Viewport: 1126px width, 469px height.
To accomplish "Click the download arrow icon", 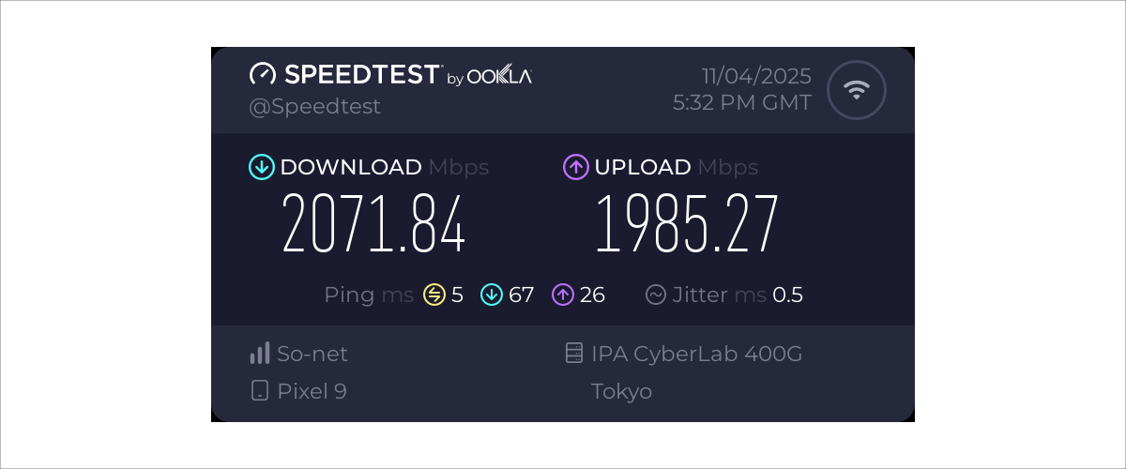I will coord(261,168).
